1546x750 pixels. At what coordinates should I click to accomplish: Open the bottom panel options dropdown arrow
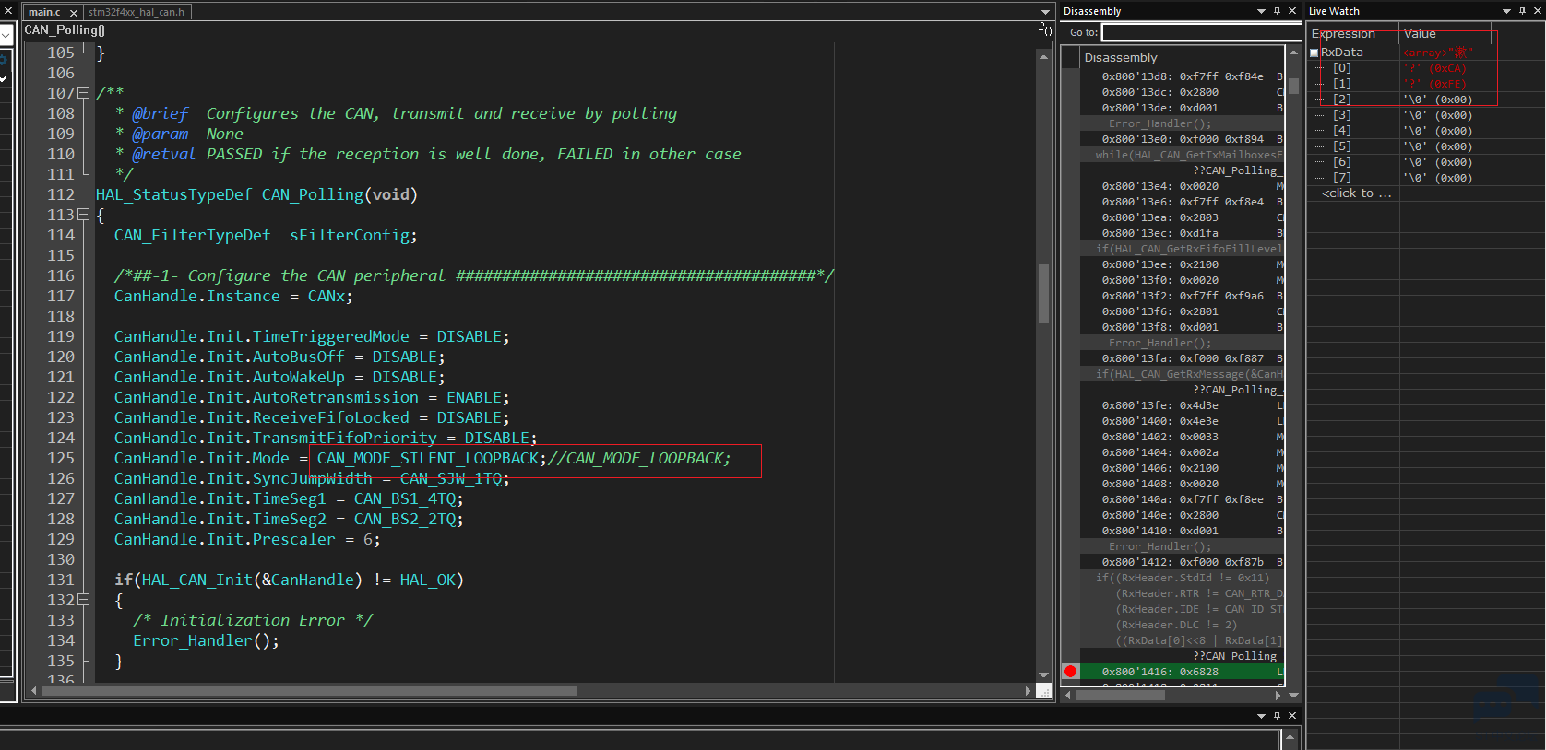(1261, 715)
